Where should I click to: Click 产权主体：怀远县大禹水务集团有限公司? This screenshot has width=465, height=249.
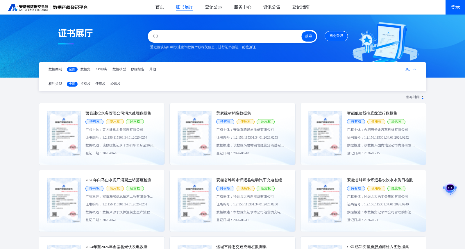pyautogui.click(x=378, y=196)
